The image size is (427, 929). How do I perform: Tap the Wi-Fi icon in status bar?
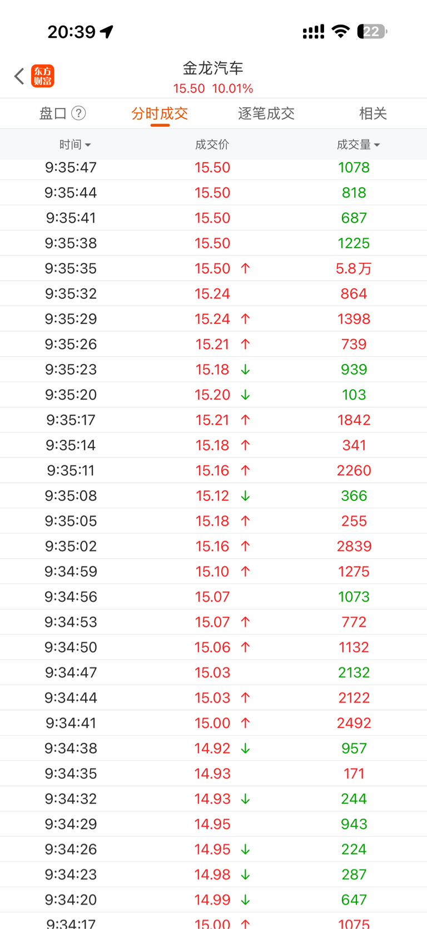pyautogui.click(x=340, y=32)
